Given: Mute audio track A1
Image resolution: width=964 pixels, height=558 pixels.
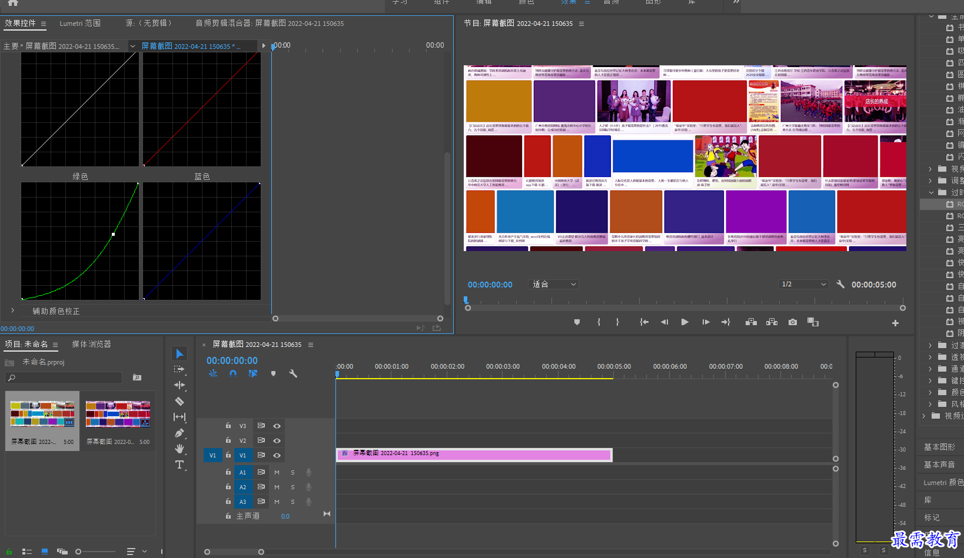Looking at the screenshot, I should click(x=277, y=472).
